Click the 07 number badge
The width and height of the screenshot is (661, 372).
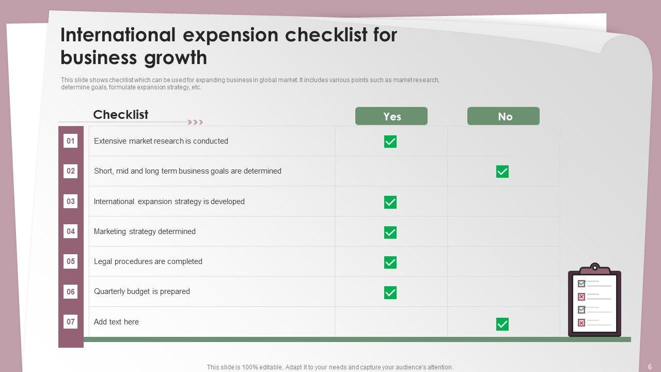(71, 322)
